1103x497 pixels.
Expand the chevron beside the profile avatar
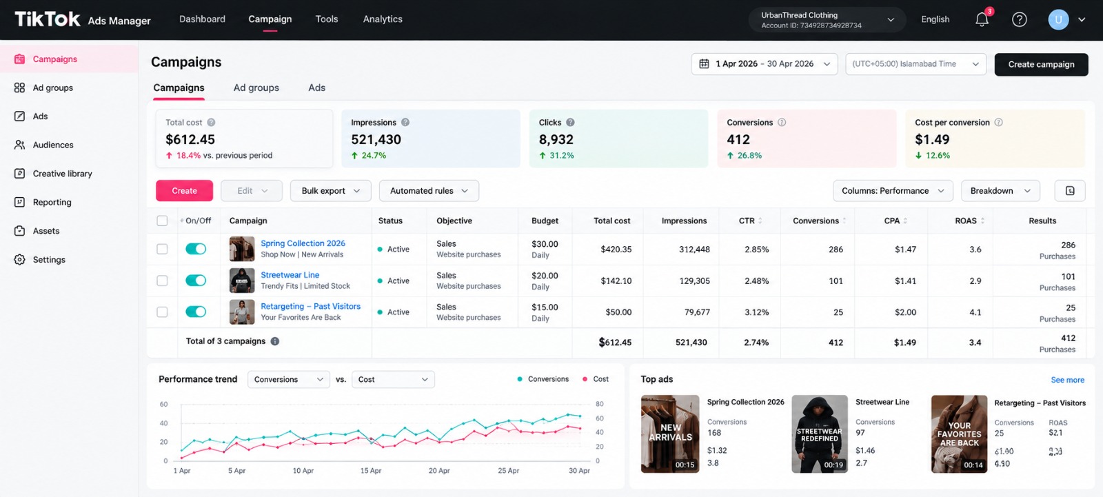[1082, 19]
